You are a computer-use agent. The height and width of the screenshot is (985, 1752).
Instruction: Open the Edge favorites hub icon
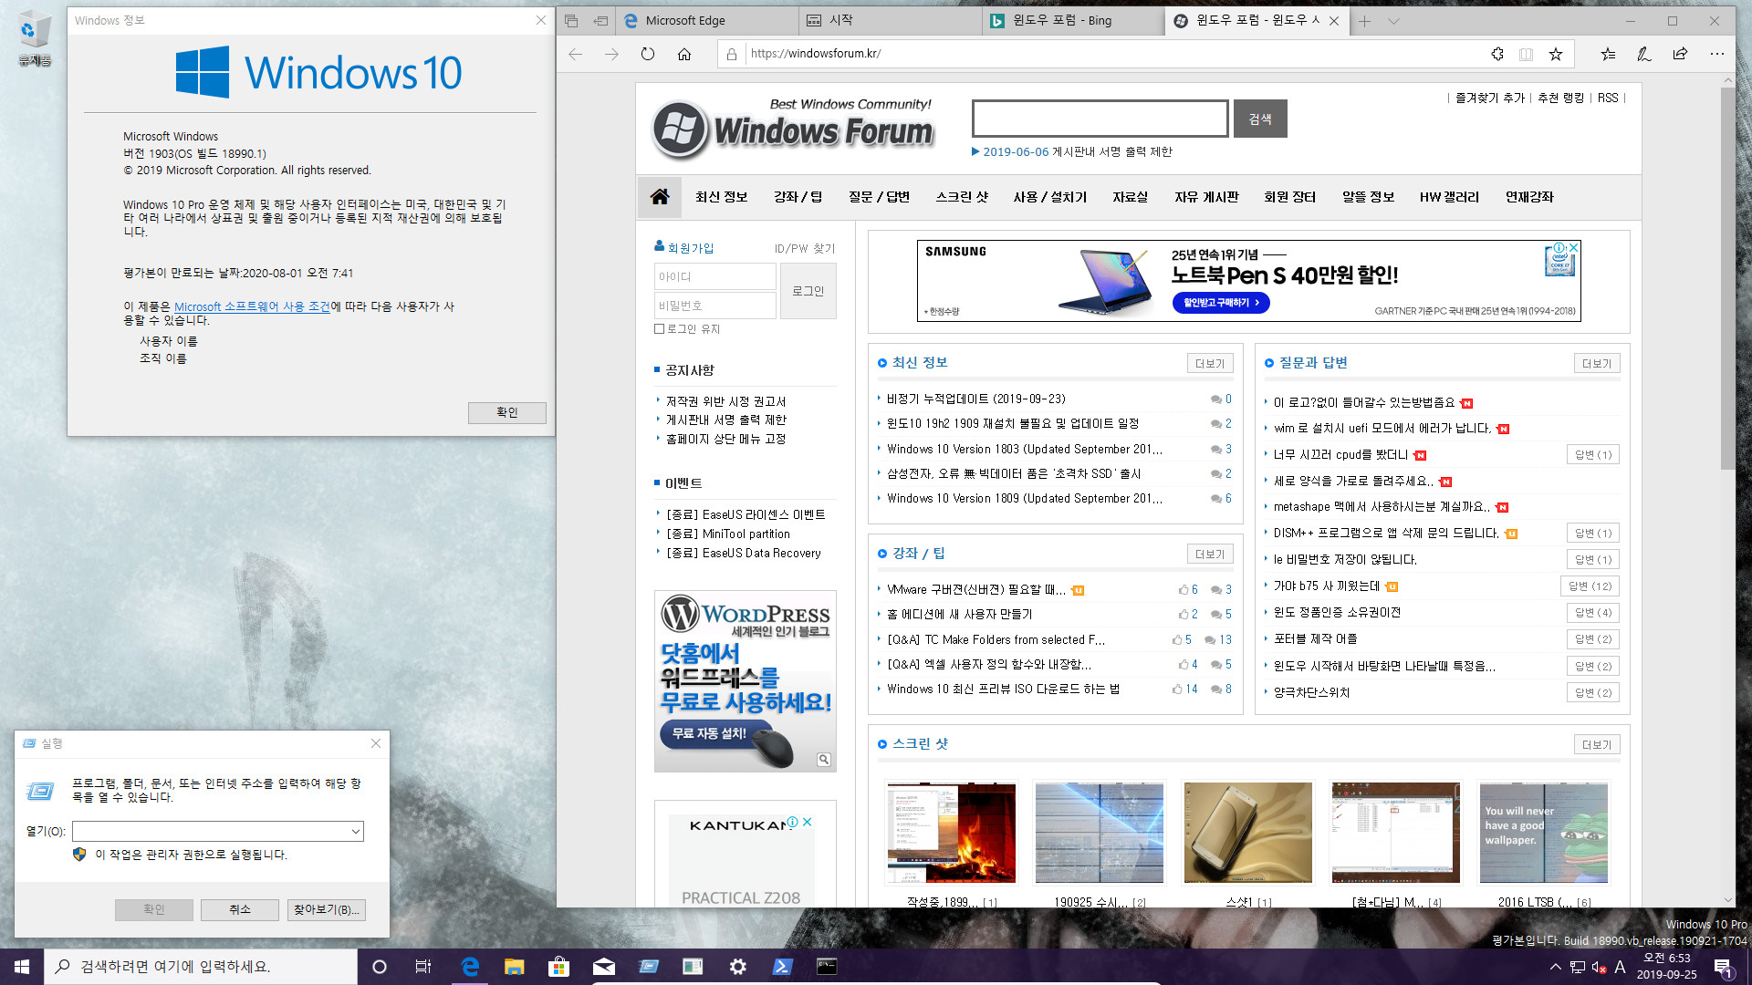[x=1608, y=54]
